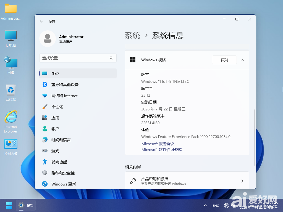Open 个性化 settings page
Image resolution: width=283 pixels, height=212 pixels.
pyautogui.click(x=78, y=107)
